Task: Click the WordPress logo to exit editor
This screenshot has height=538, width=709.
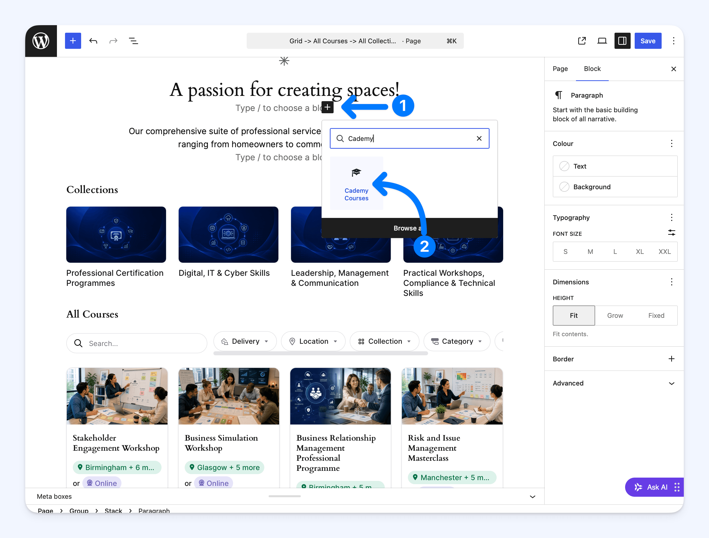Action: pyautogui.click(x=41, y=41)
